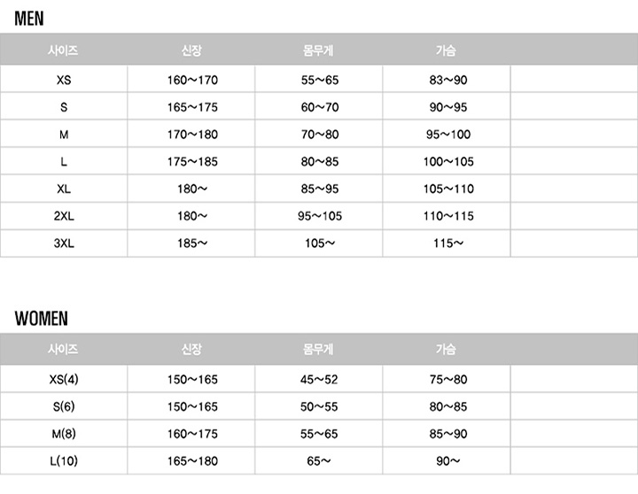Click the 가슴 header in WOMEN table
This screenshot has height=494, width=638.
tap(446, 350)
